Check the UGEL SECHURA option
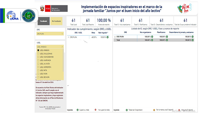This screenshot has height=113, width=201. pyautogui.click(x=38, y=77)
